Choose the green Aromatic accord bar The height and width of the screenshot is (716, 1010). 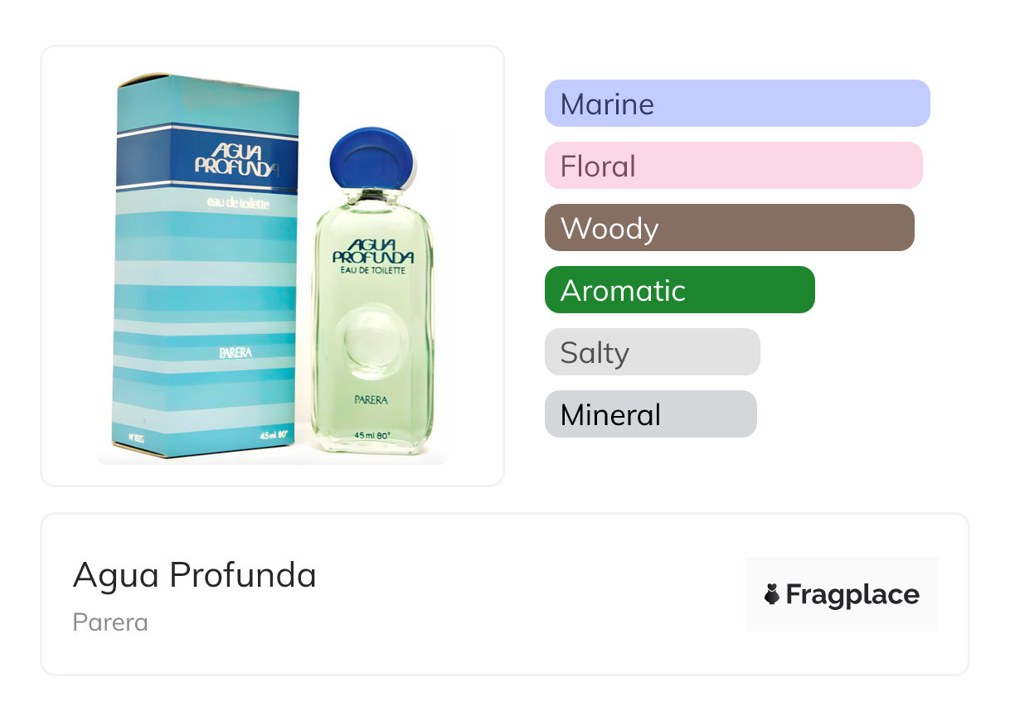[x=679, y=290]
